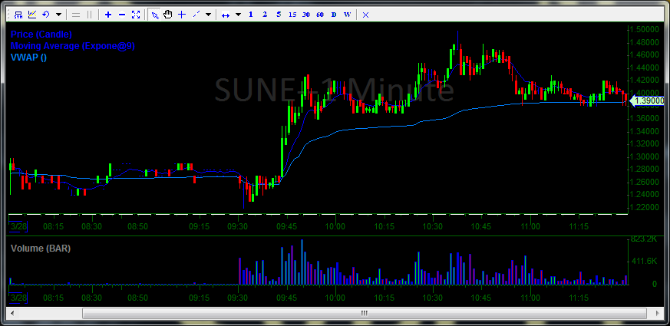Click the horizontal scrollbar right arrow
Screen dimensions: 670x326
(658, 313)
